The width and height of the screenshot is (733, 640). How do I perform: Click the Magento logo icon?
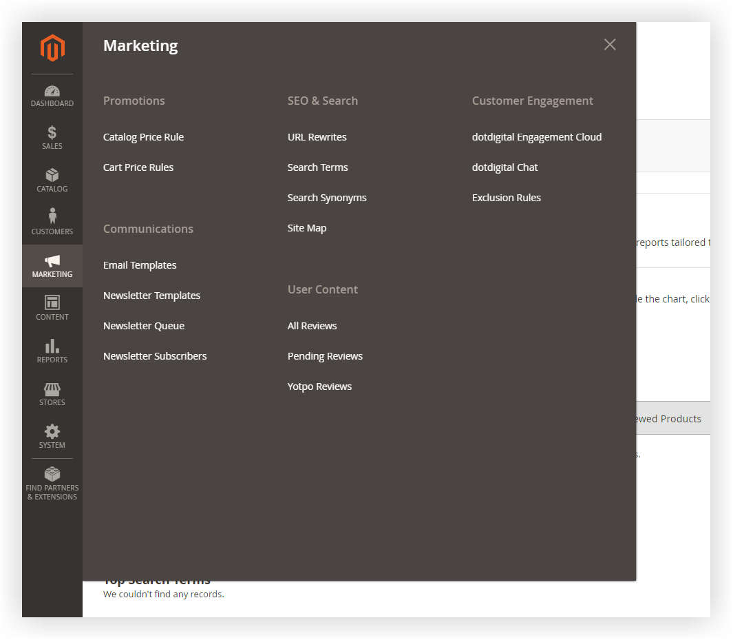(52, 48)
